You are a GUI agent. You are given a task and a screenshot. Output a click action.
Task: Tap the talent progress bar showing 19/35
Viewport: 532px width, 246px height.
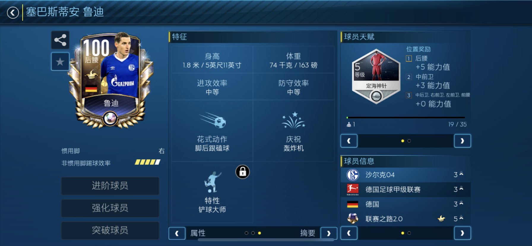click(x=406, y=118)
